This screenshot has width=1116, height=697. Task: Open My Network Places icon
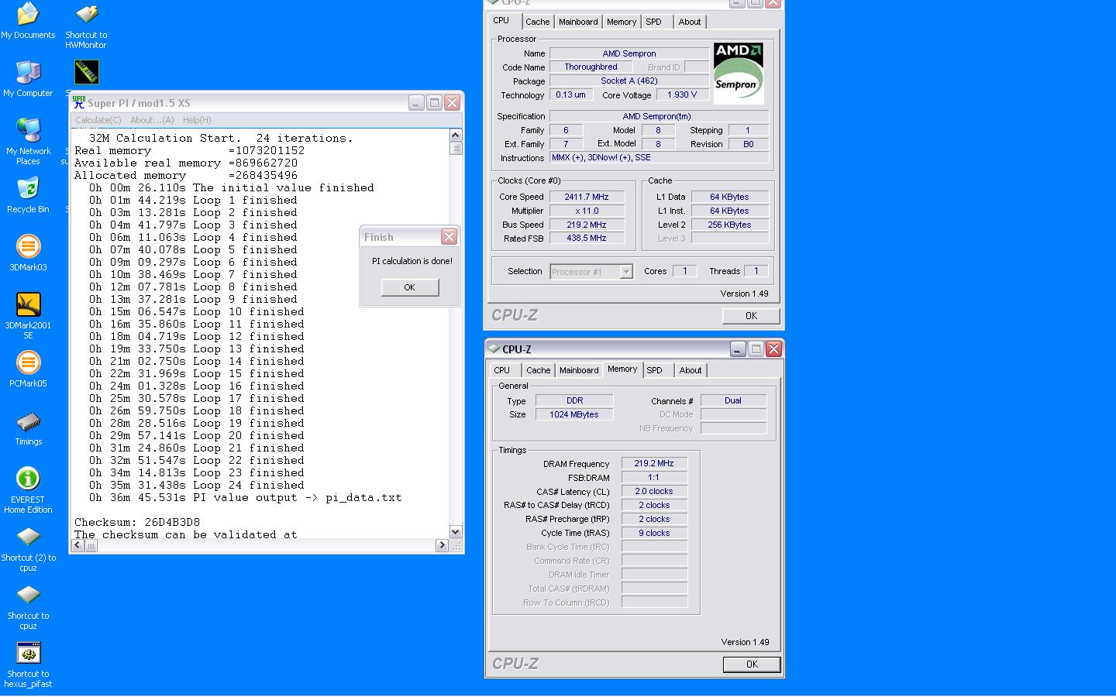[28, 142]
